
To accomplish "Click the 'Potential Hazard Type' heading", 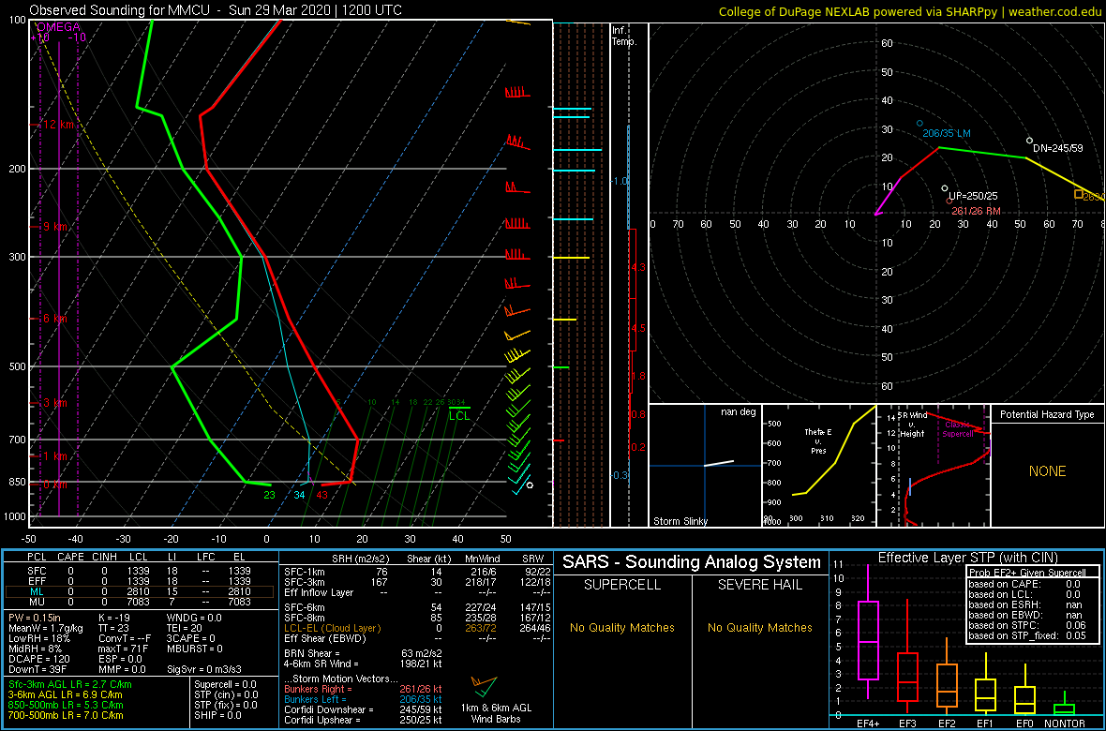I will 1048,415.
